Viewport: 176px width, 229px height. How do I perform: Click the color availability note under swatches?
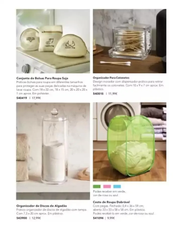(109, 193)
